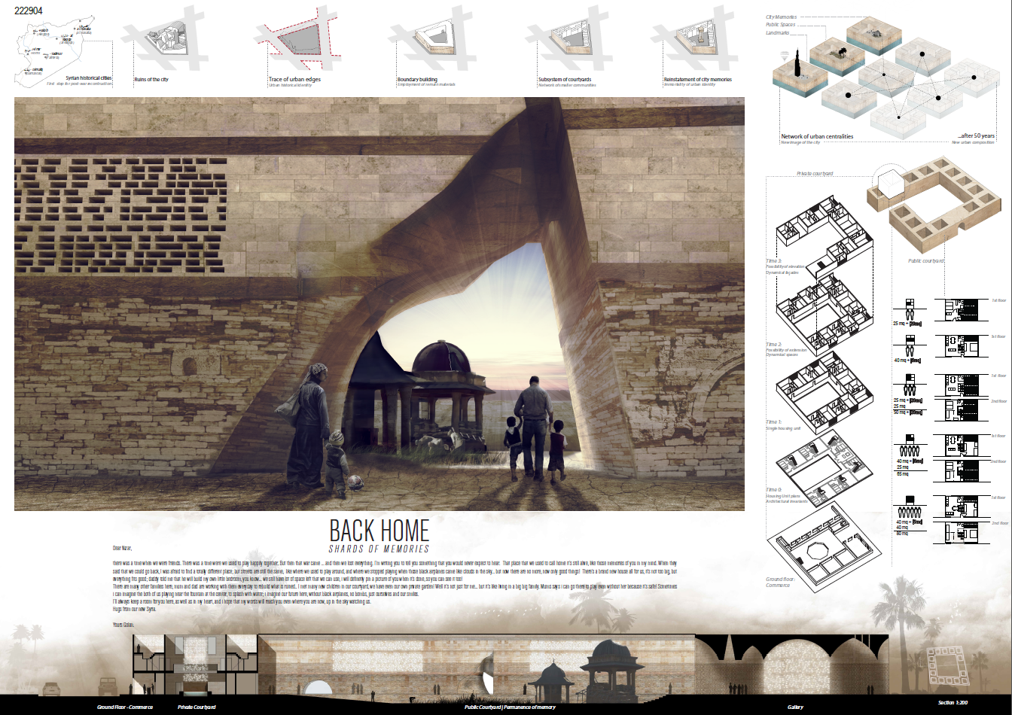
Task: Open the main archway rendering image
Action: tap(379, 304)
